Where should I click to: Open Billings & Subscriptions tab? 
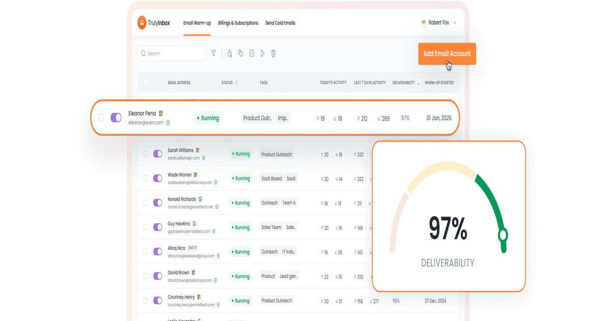pyautogui.click(x=238, y=23)
